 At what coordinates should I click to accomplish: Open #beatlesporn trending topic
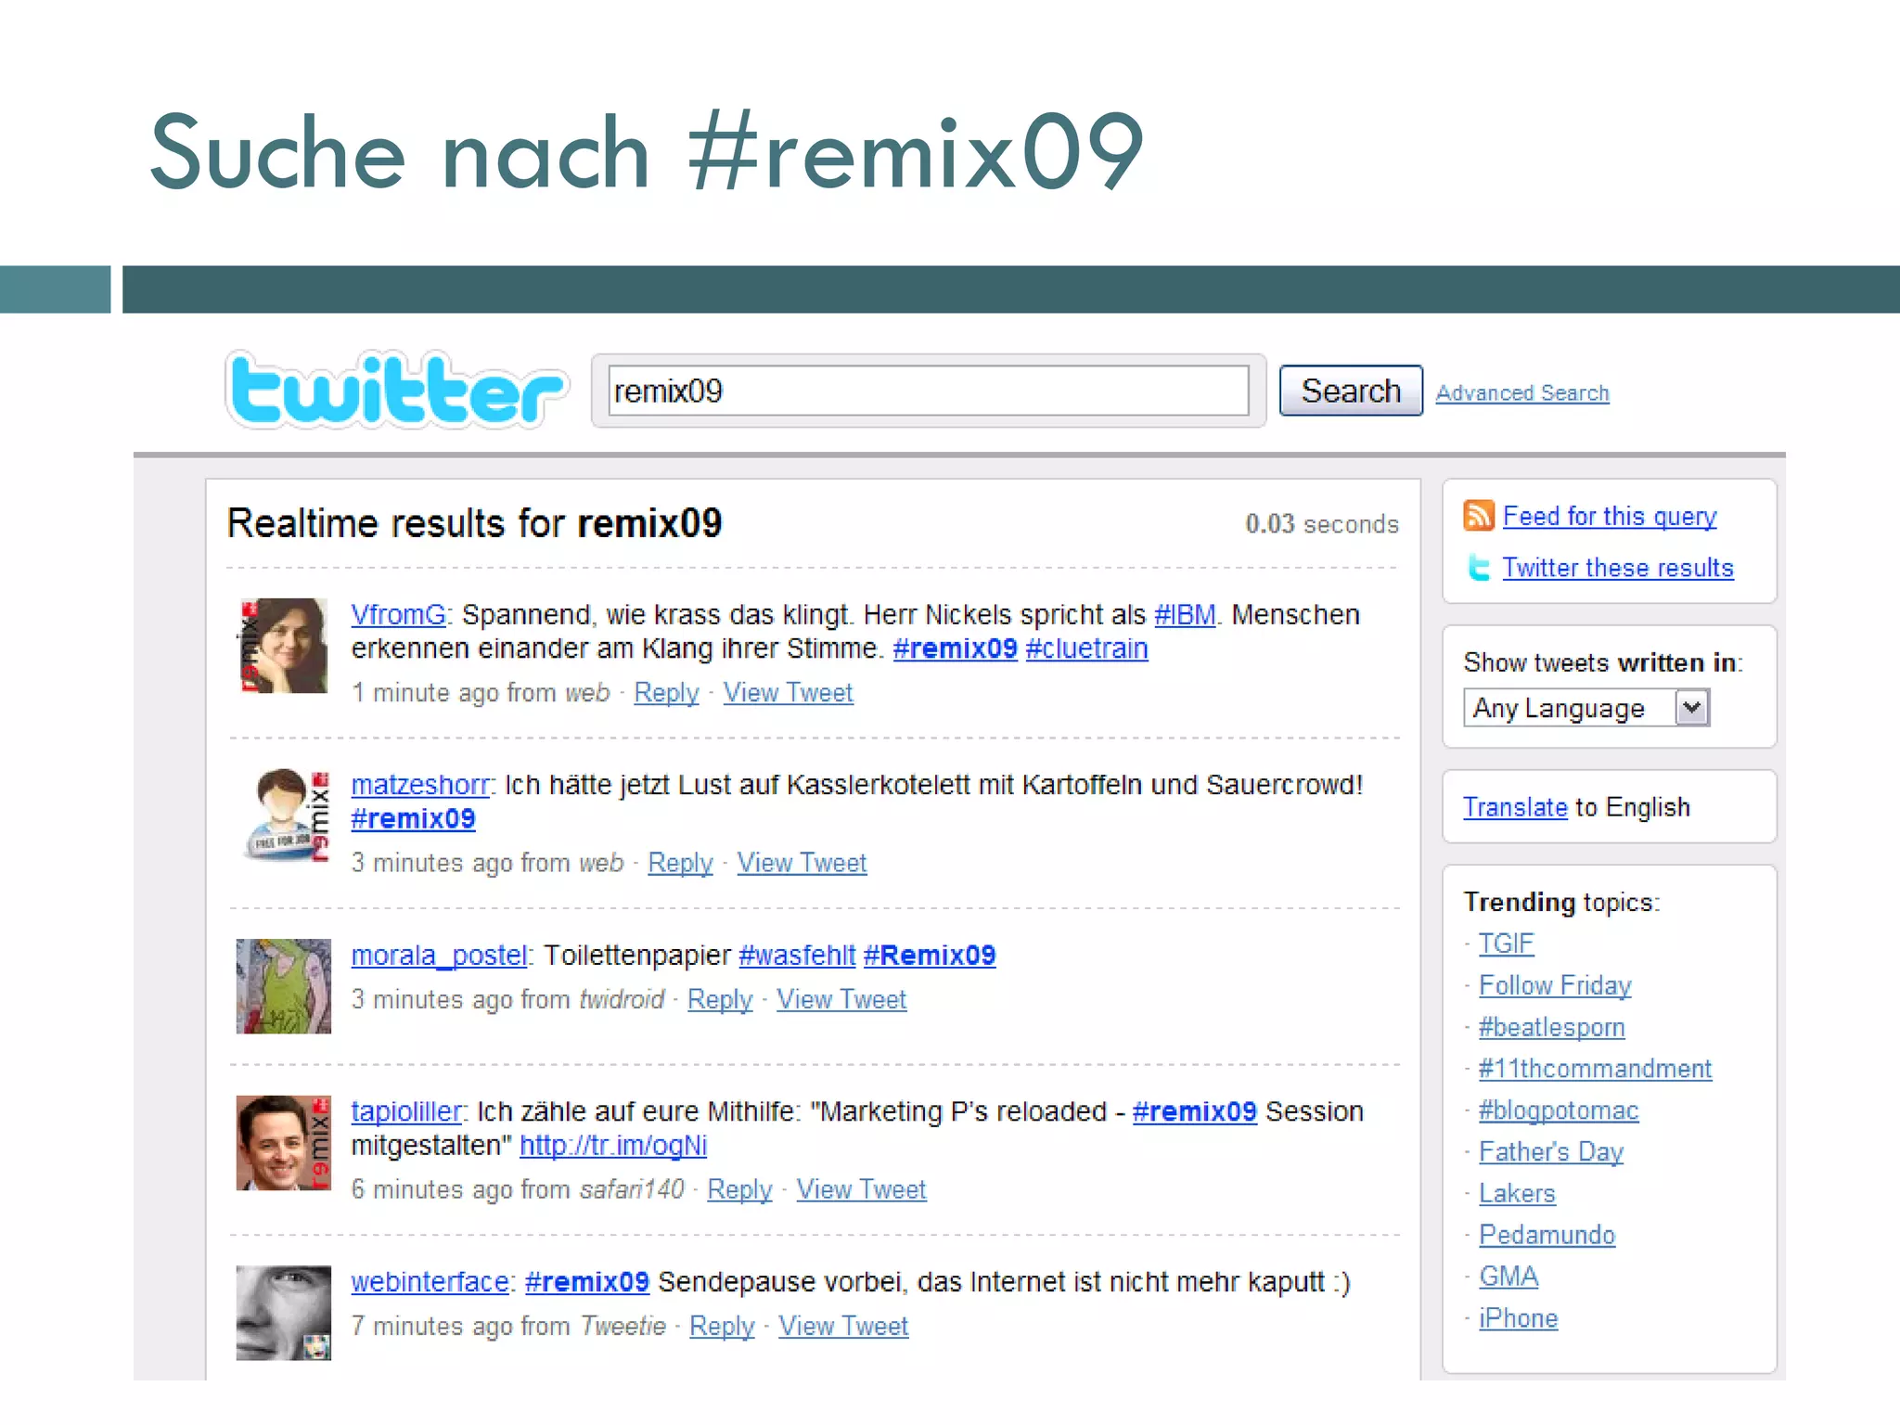click(x=1551, y=1027)
